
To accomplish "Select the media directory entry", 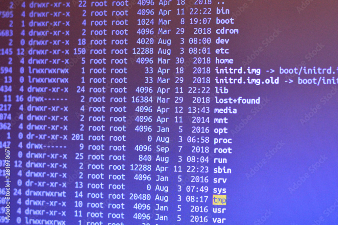I will 225,110.
